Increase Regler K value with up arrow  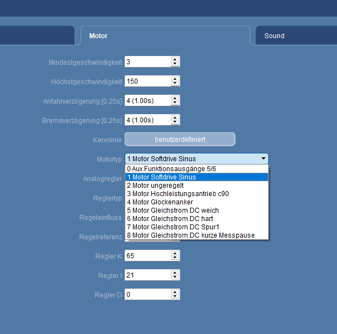(x=175, y=253)
